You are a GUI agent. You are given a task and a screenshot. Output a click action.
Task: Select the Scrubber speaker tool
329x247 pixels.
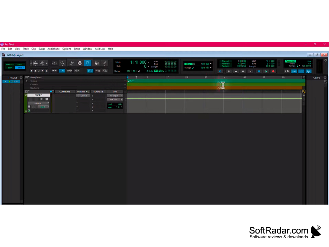pos(97,63)
